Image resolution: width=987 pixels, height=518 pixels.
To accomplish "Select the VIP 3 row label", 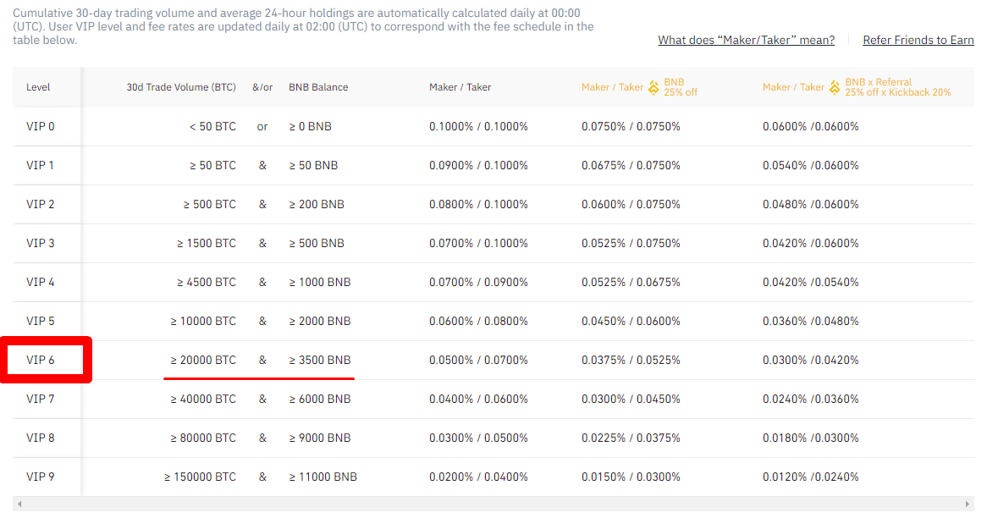I will (41, 243).
